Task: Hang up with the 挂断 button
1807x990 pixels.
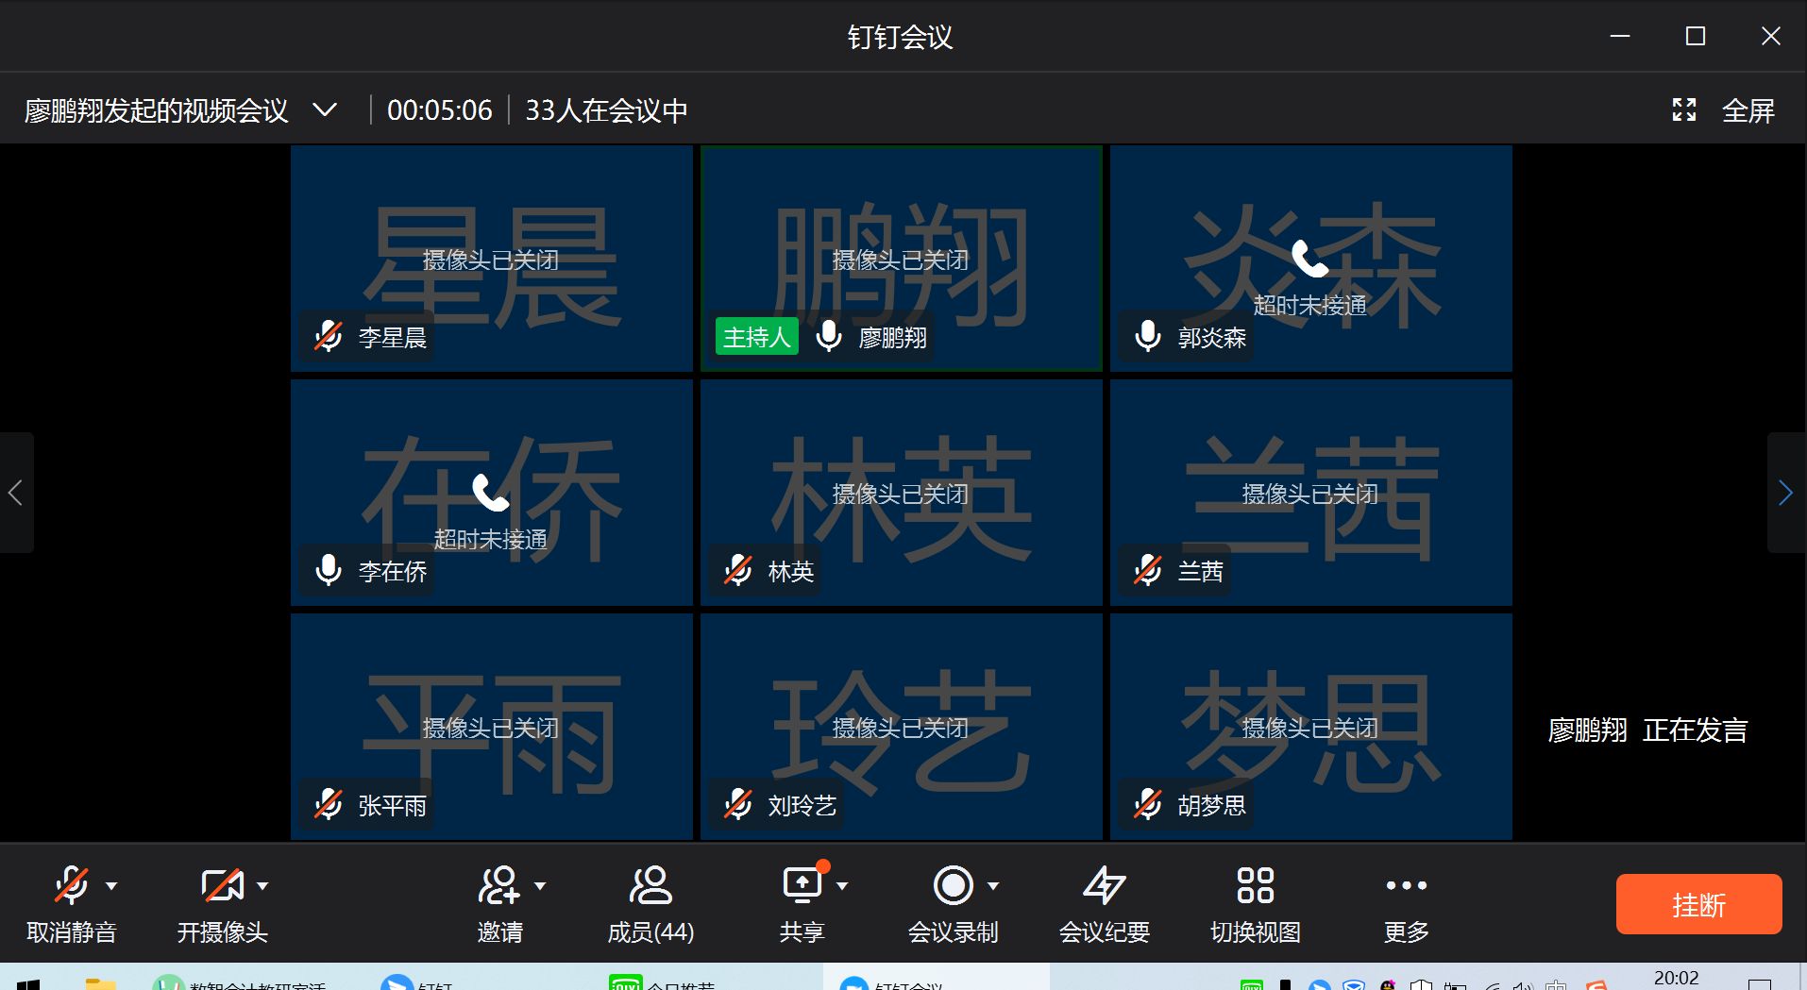Action: (x=1698, y=904)
